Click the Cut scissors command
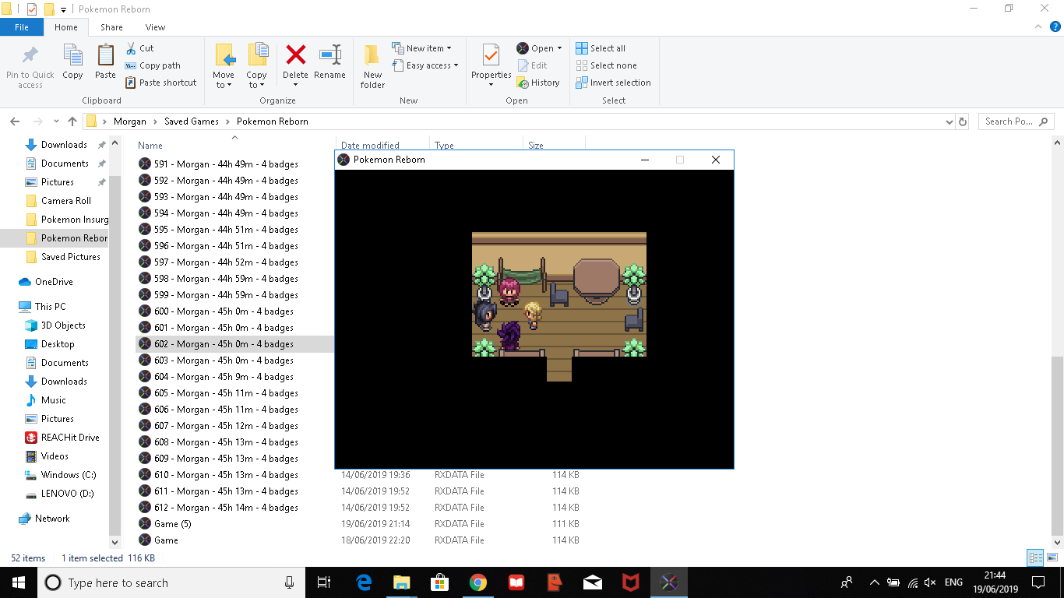This screenshot has width=1064, height=598. pos(140,48)
